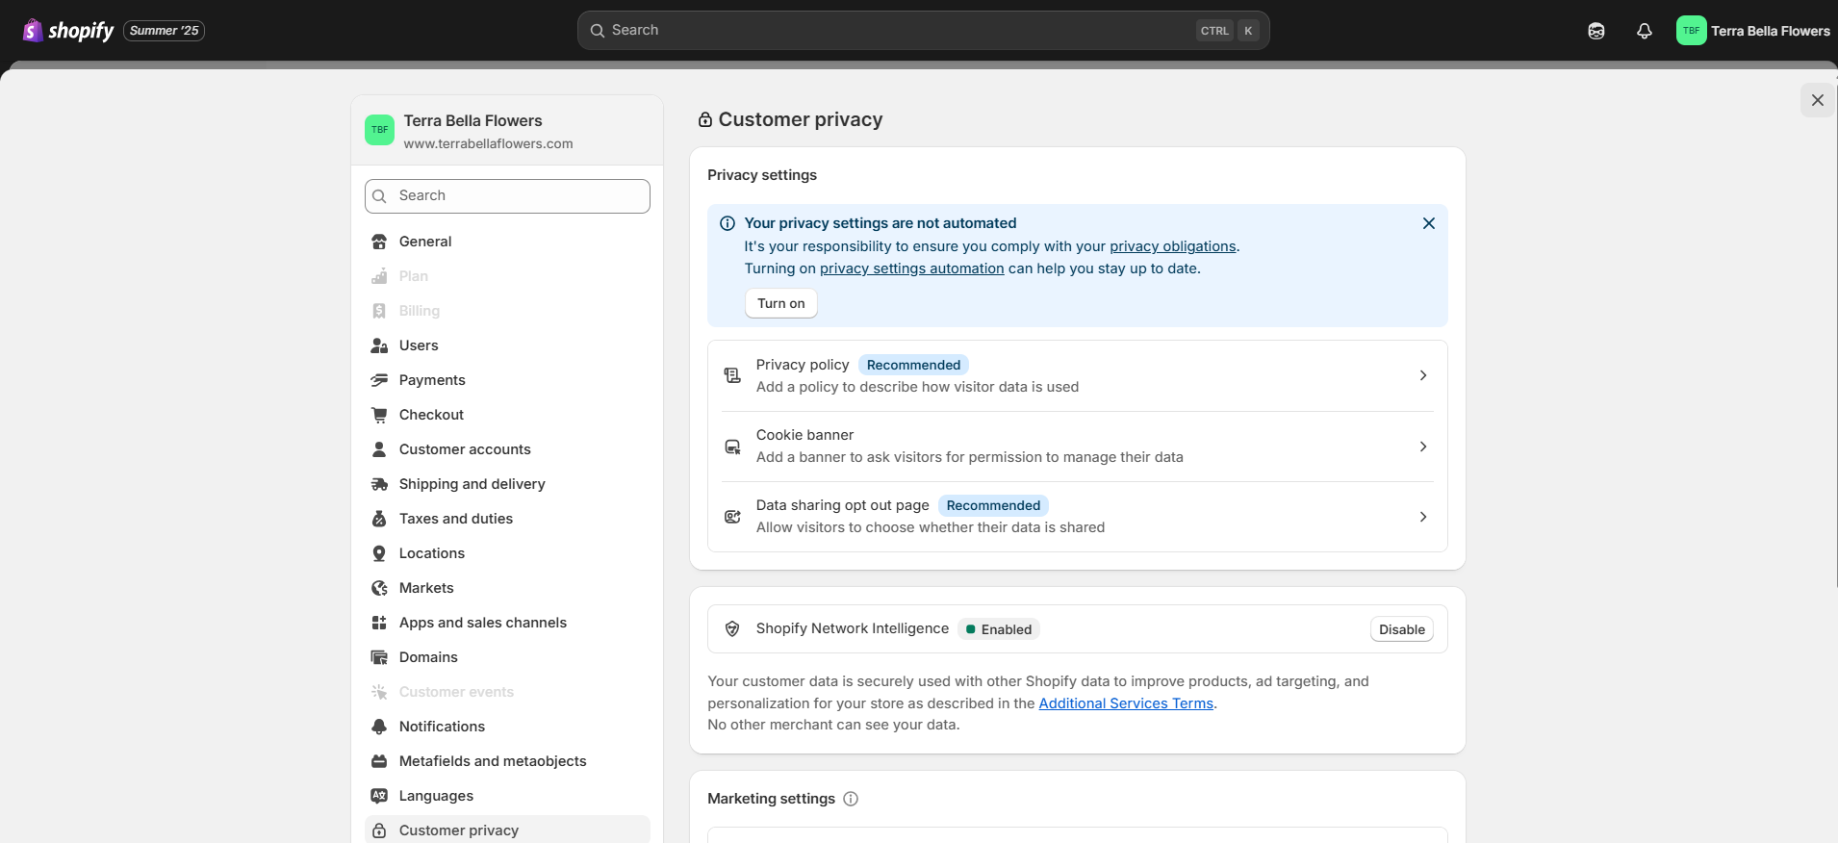Turn on privacy settings automation
1838x843 pixels.
(780, 303)
